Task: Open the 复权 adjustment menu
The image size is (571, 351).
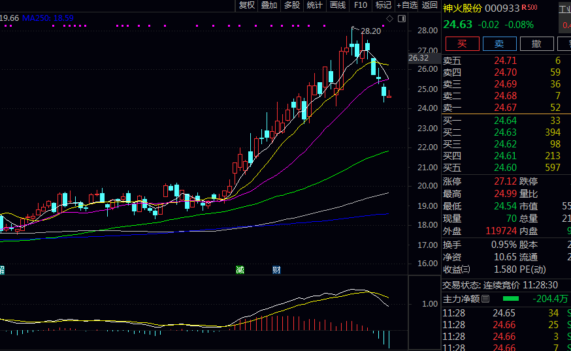Action: (247, 5)
